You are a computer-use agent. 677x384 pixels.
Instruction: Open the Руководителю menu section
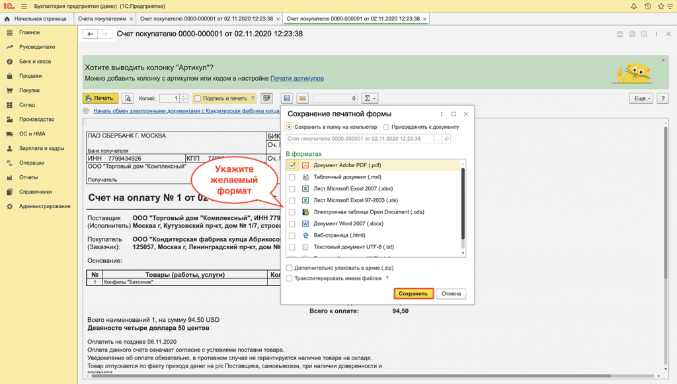click(x=37, y=47)
